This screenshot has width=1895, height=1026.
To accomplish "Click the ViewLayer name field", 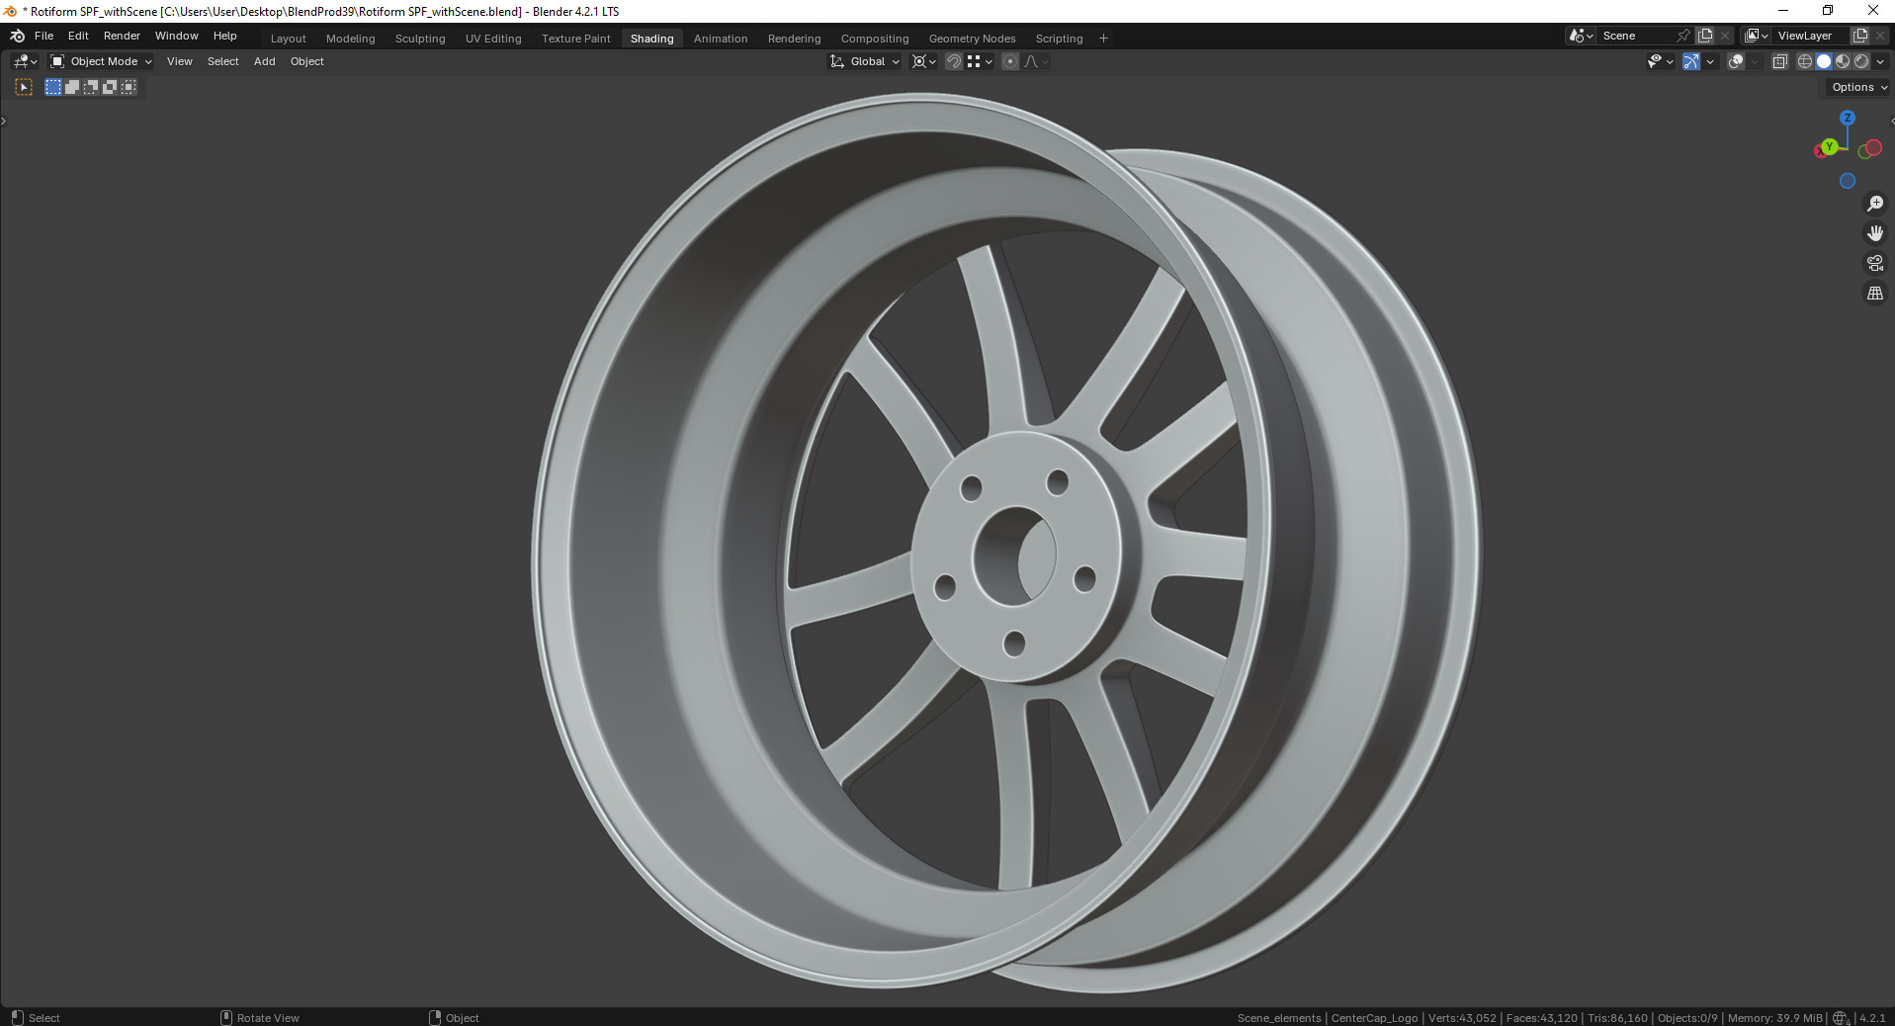I will 1811,36.
